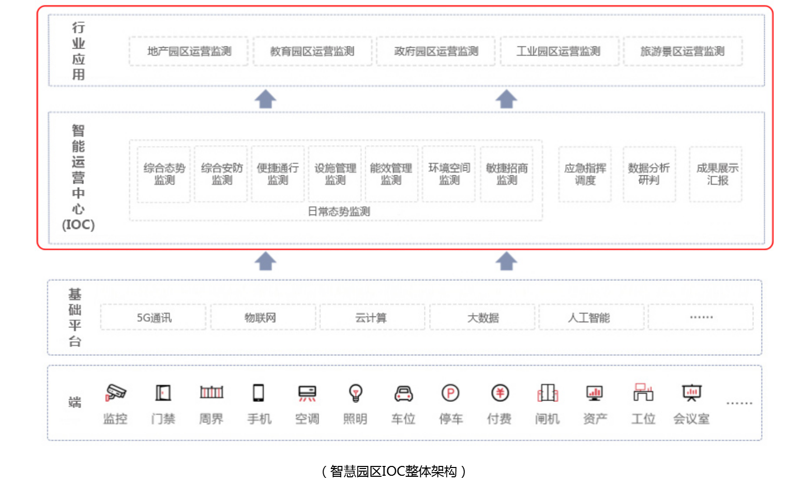
Task: Select the 门禁 door icon
Action: coord(163,393)
